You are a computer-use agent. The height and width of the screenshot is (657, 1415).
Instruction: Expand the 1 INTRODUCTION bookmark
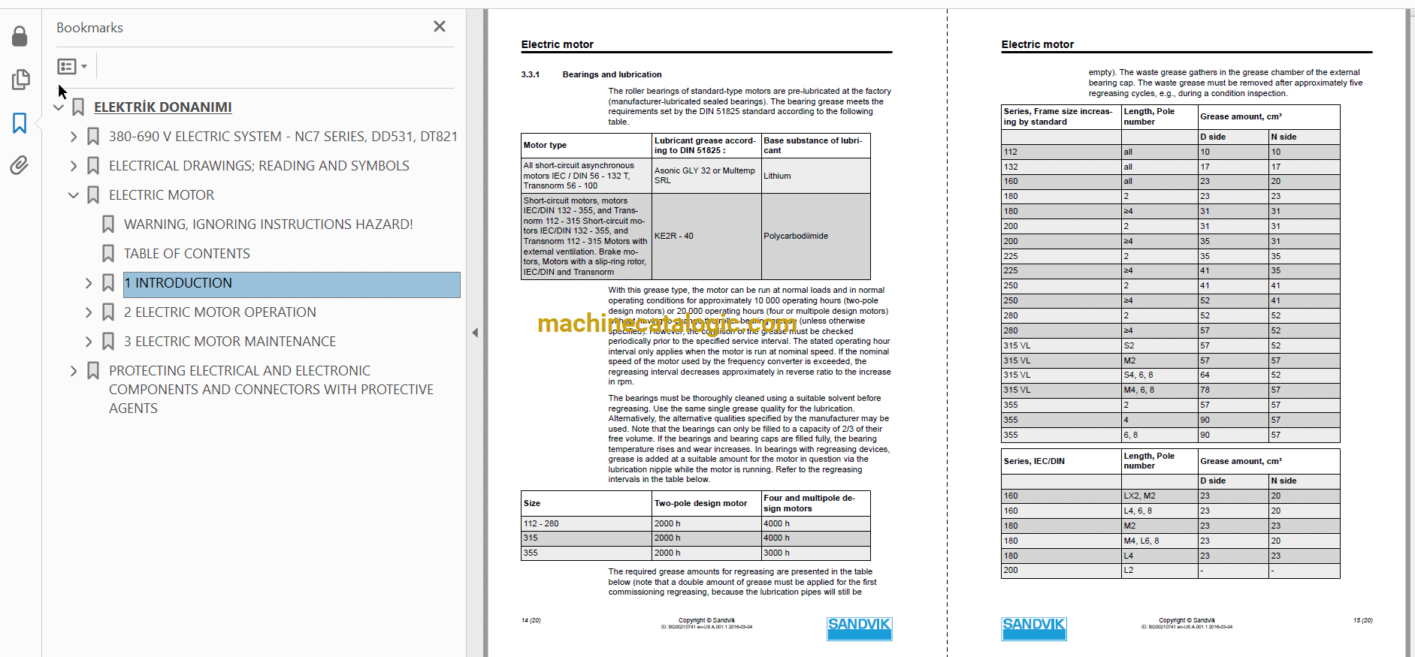click(89, 283)
